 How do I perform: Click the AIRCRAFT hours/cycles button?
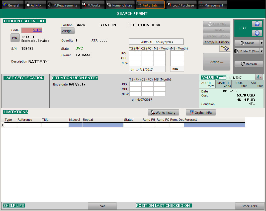156,42
